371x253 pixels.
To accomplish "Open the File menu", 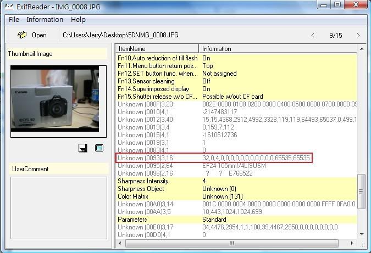I will pos(14,19).
